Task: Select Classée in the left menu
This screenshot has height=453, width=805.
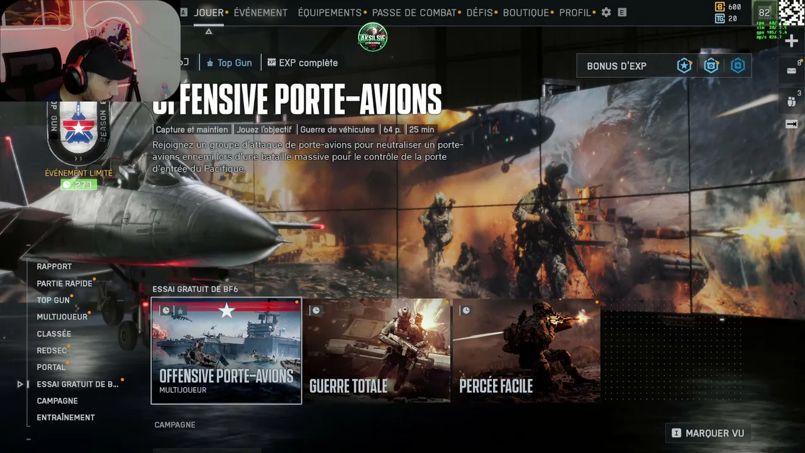Action: 53,334
